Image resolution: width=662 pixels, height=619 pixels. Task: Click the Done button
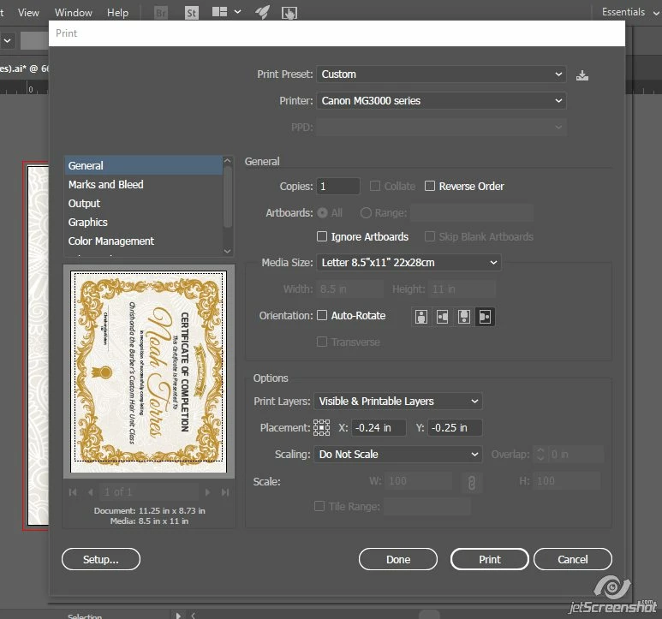(398, 559)
